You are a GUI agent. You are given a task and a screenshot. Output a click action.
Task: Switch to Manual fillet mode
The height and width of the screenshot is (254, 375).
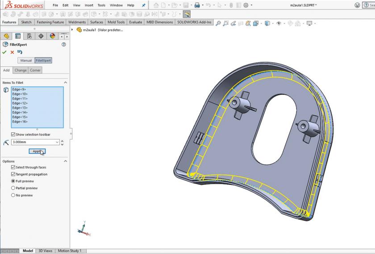[26, 60]
